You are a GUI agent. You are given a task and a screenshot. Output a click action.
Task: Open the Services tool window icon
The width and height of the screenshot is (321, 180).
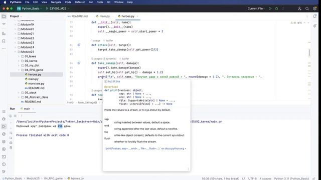coord(4,149)
